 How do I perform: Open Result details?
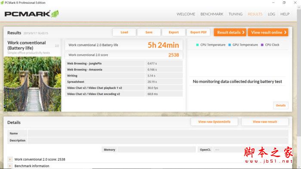pos(230,32)
